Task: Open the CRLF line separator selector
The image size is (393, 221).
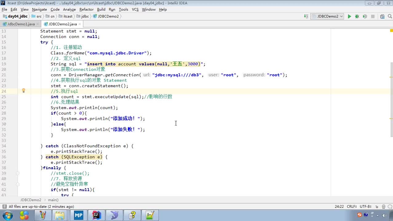Action: 351,207
